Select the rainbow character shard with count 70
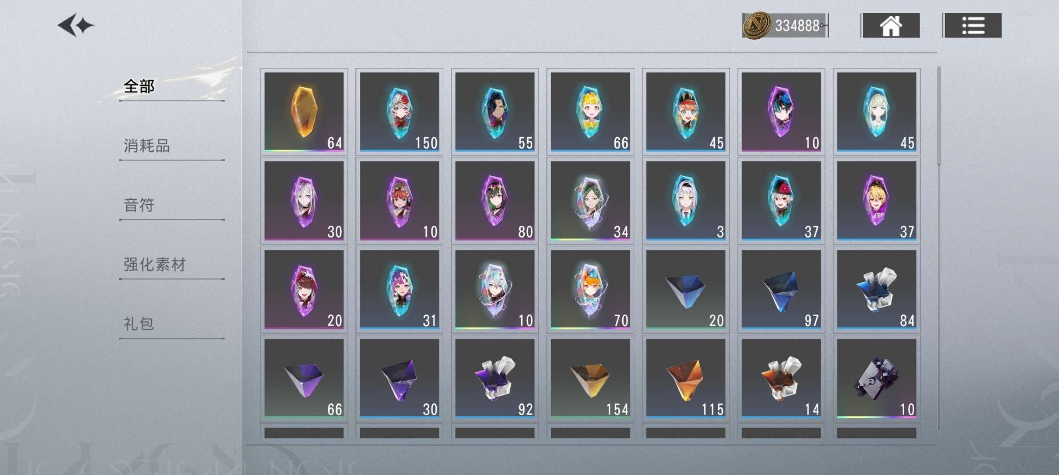Image resolution: width=1059 pixels, height=475 pixels. tap(590, 289)
